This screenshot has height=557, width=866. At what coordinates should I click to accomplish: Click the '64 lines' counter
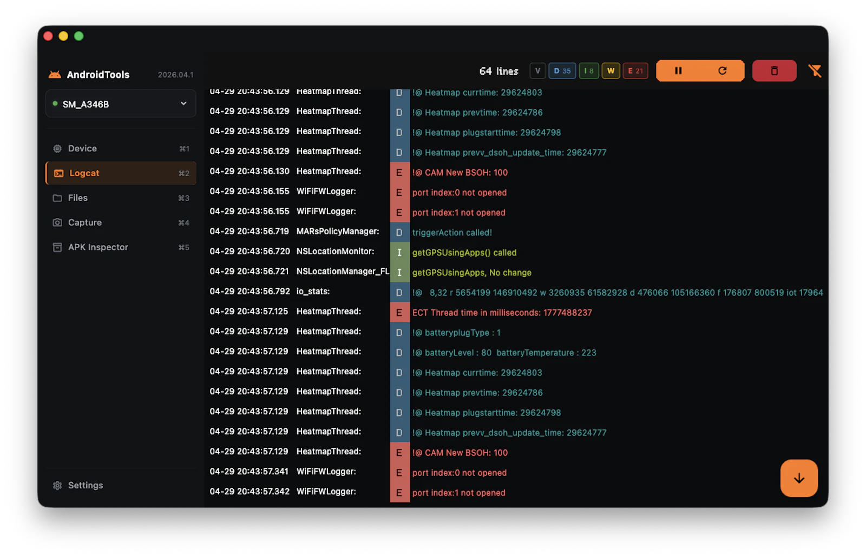(498, 71)
